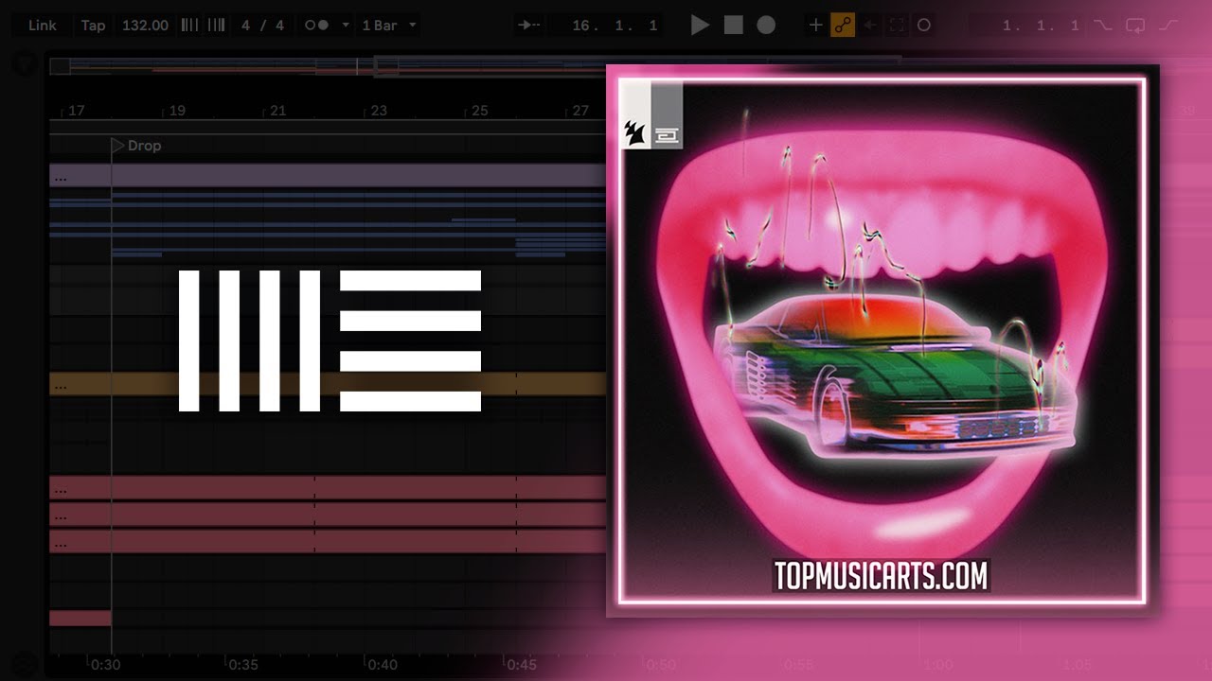The image size is (1212, 681).
Task: Click the Session Record circle button
Action: 924,26
